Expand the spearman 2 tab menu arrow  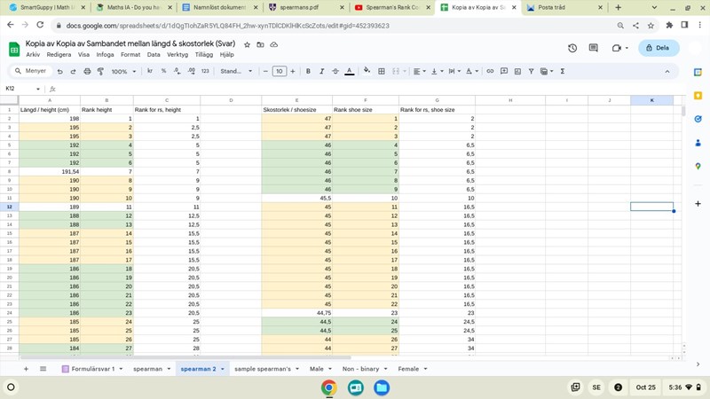pyautogui.click(x=223, y=369)
